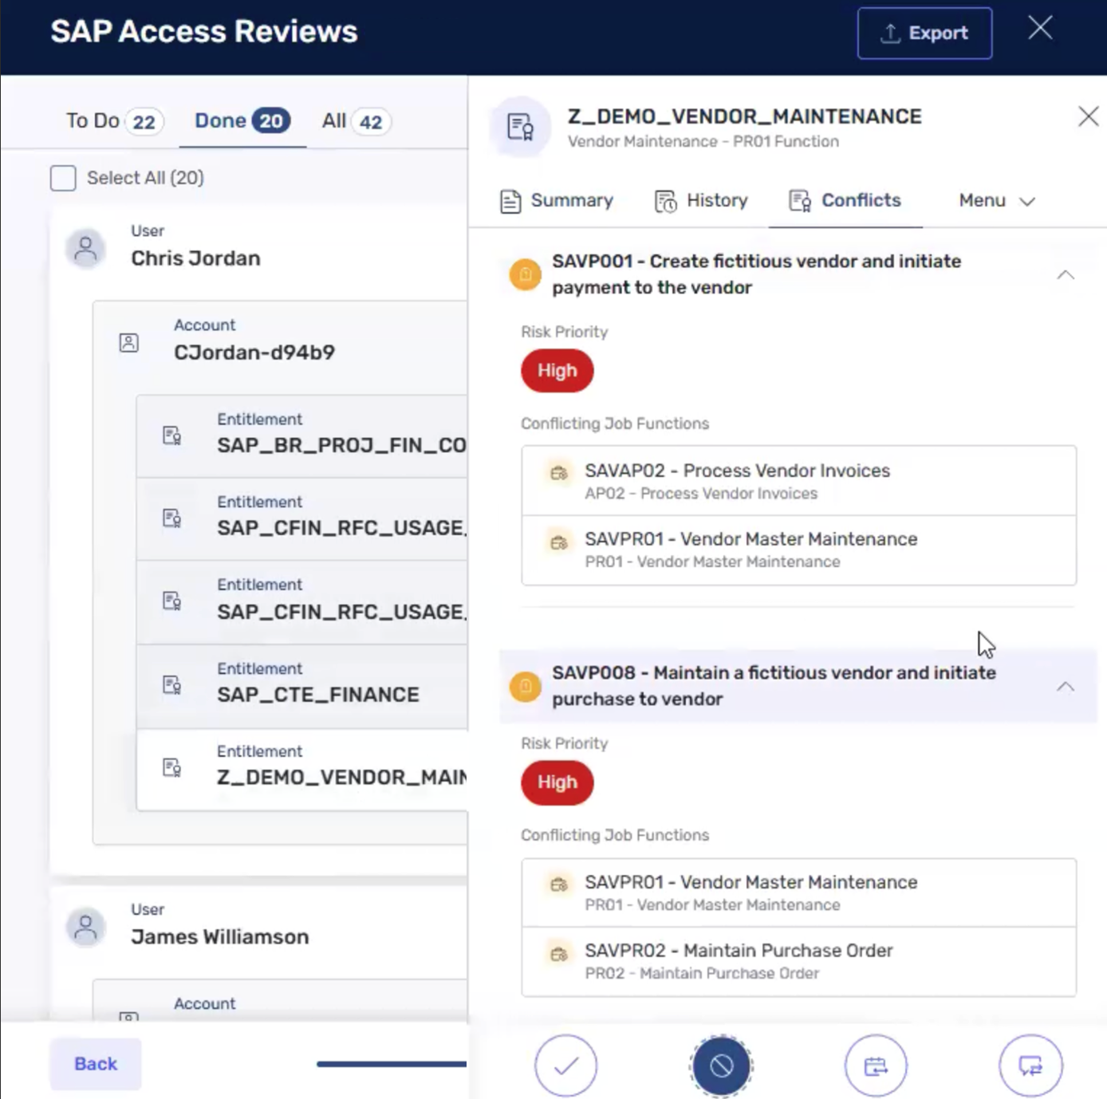Click High risk badge under SAVP008
Viewport: 1107px width, 1099px height.
click(x=557, y=782)
